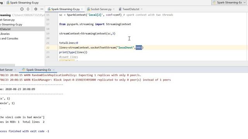Open project panel settings gear
The height and width of the screenshot is (139, 248).
point(36,9)
